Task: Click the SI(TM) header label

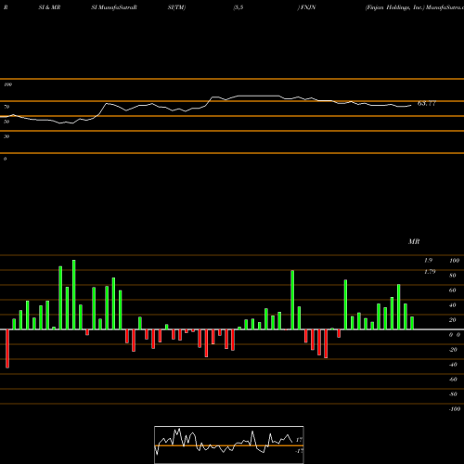Action: coord(176,7)
